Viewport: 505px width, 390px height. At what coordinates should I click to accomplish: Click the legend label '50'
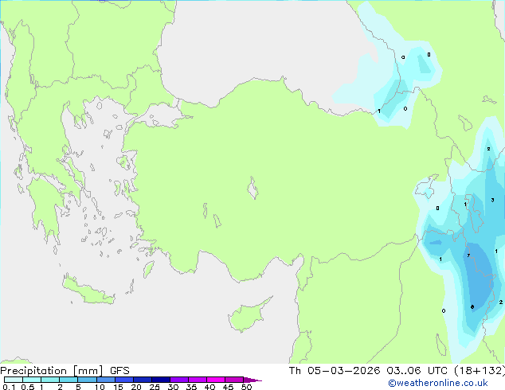tap(247, 387)
